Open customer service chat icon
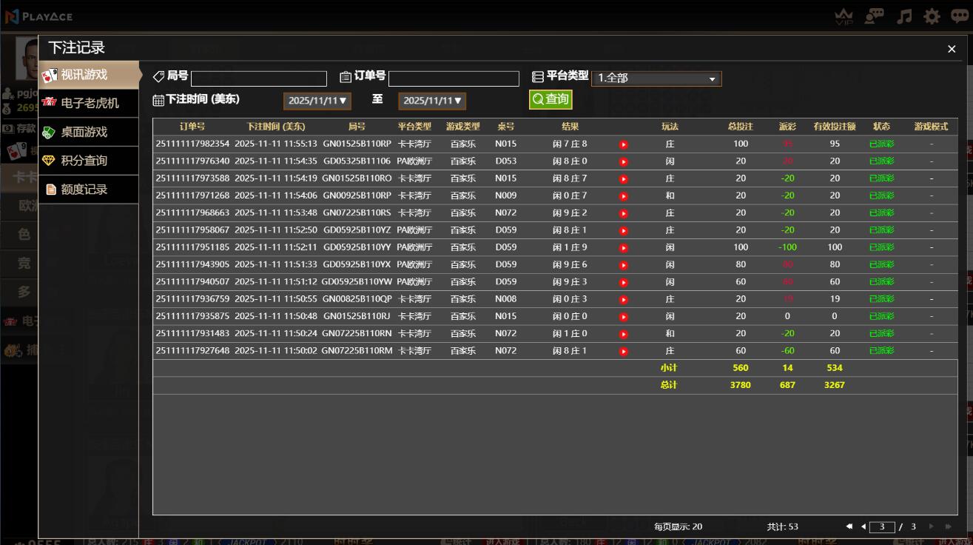The width and height of the screenshot is (973, 545). [874, 16]
